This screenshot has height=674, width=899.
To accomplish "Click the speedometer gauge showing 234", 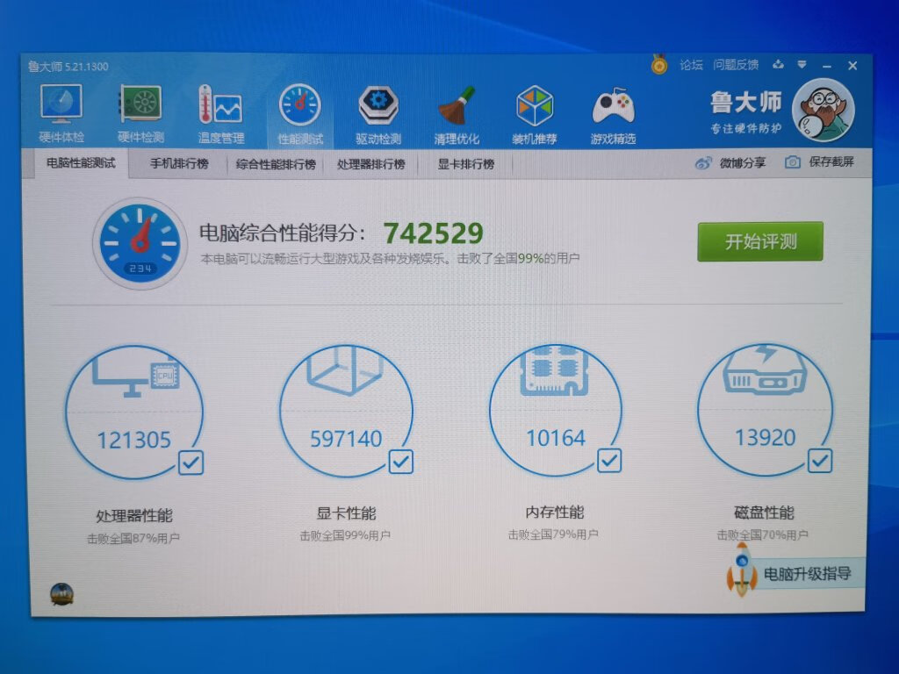I will 140,243.
